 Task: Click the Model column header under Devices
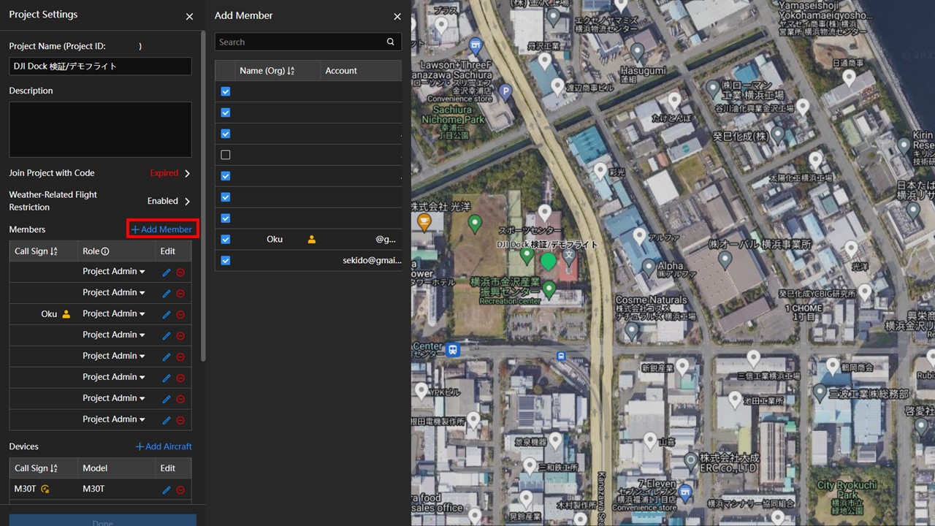point(95,468)
